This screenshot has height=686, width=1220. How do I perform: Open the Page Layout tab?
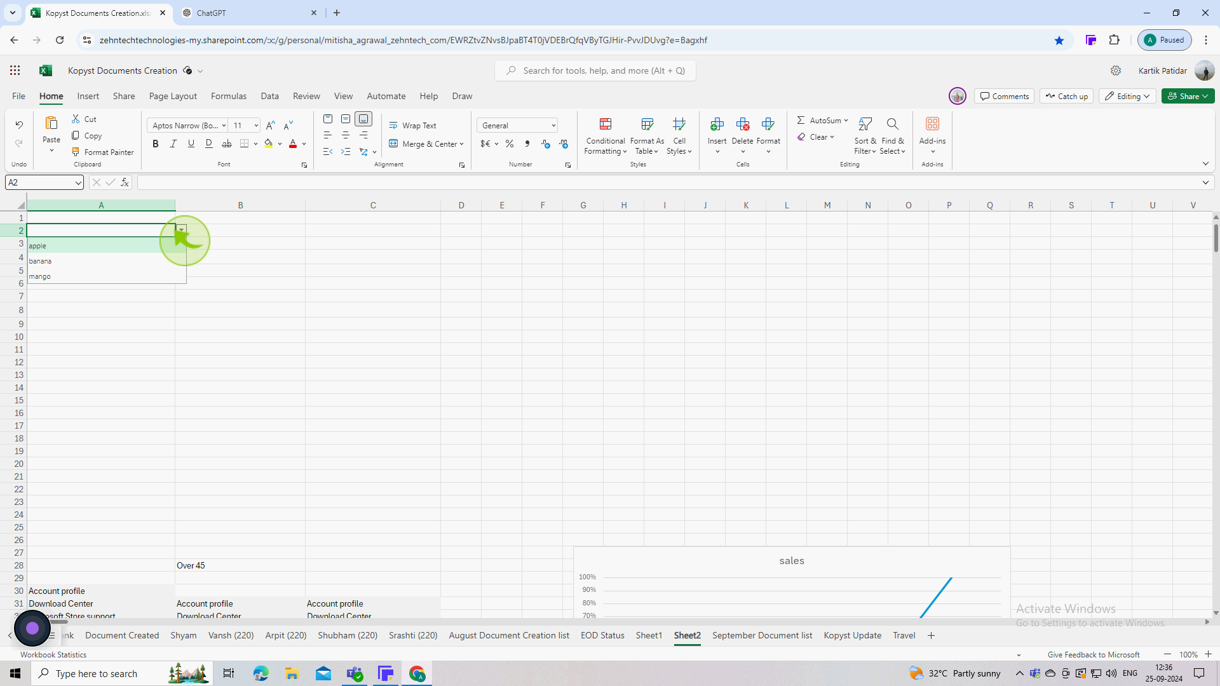[173, 96]
